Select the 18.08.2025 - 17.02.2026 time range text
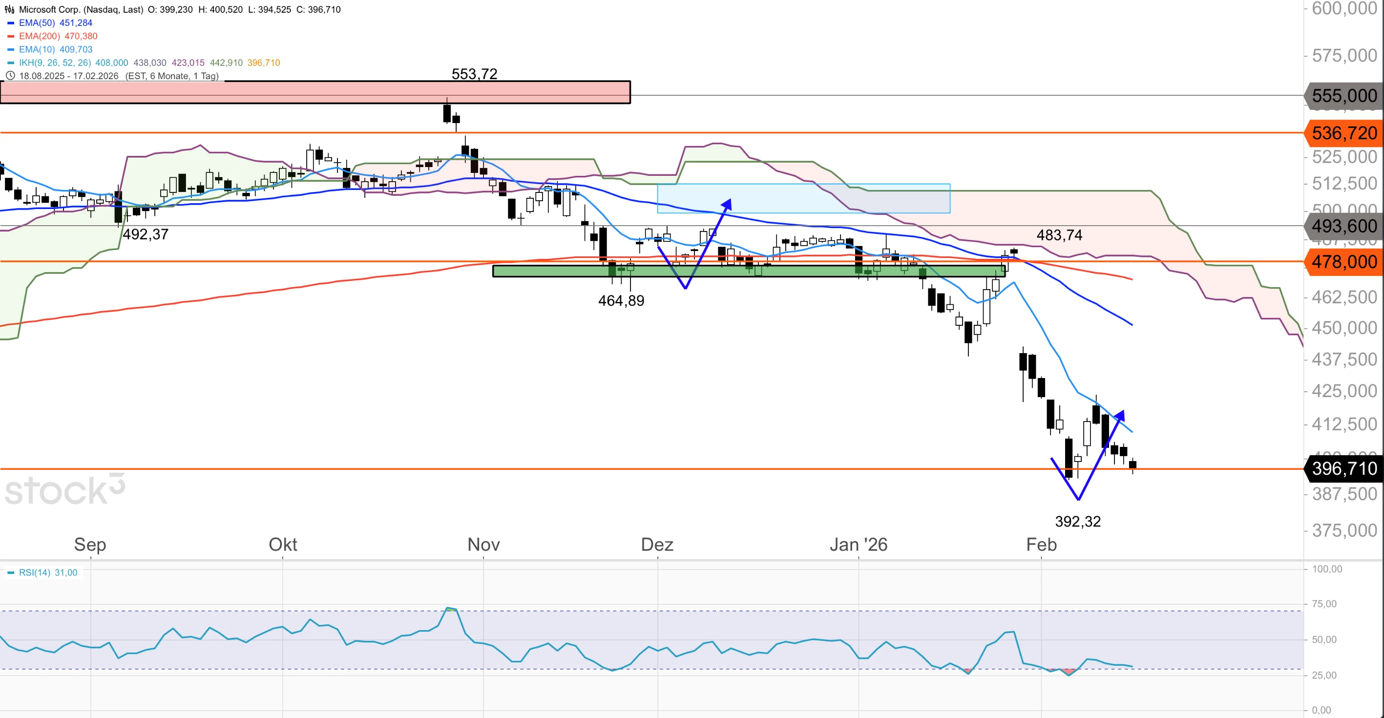Screen dimensions: 1384x718 click(x=69, y=76)
